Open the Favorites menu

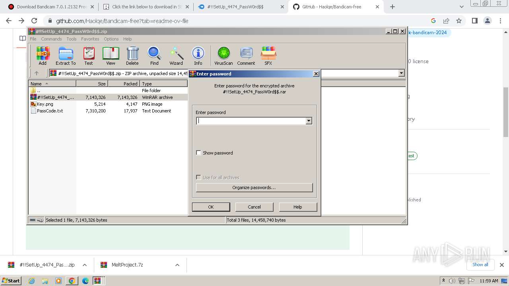click(x=90, y=39)
